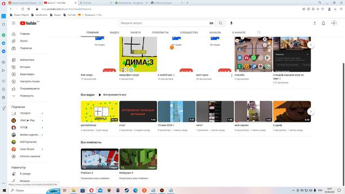The height and width of the screenshot is (194, 345).
Task: Open WhatsApp in Opera sidebar
Action: (x=4, y=35)
